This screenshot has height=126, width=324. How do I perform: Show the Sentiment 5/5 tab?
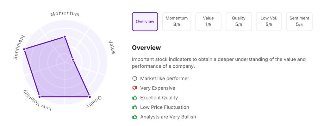pos(299,22)
